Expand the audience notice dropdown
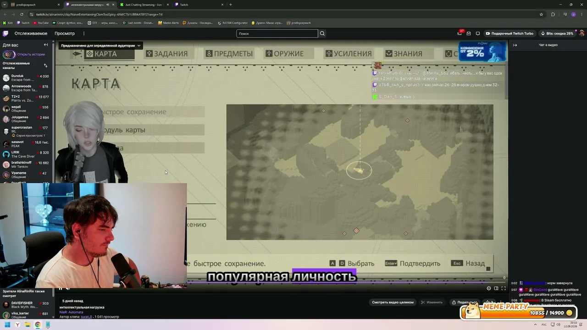 point(100,45)
